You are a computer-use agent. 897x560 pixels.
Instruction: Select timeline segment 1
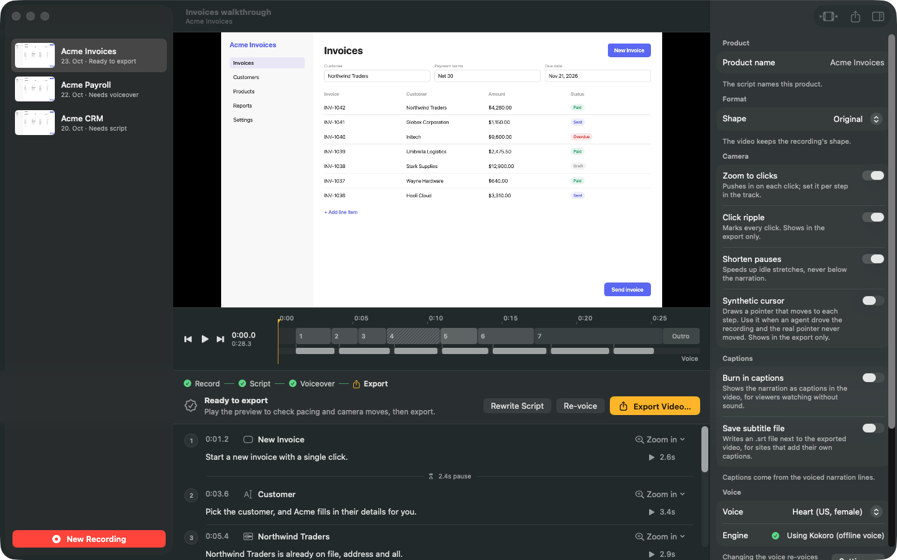[x=313, y=336]
